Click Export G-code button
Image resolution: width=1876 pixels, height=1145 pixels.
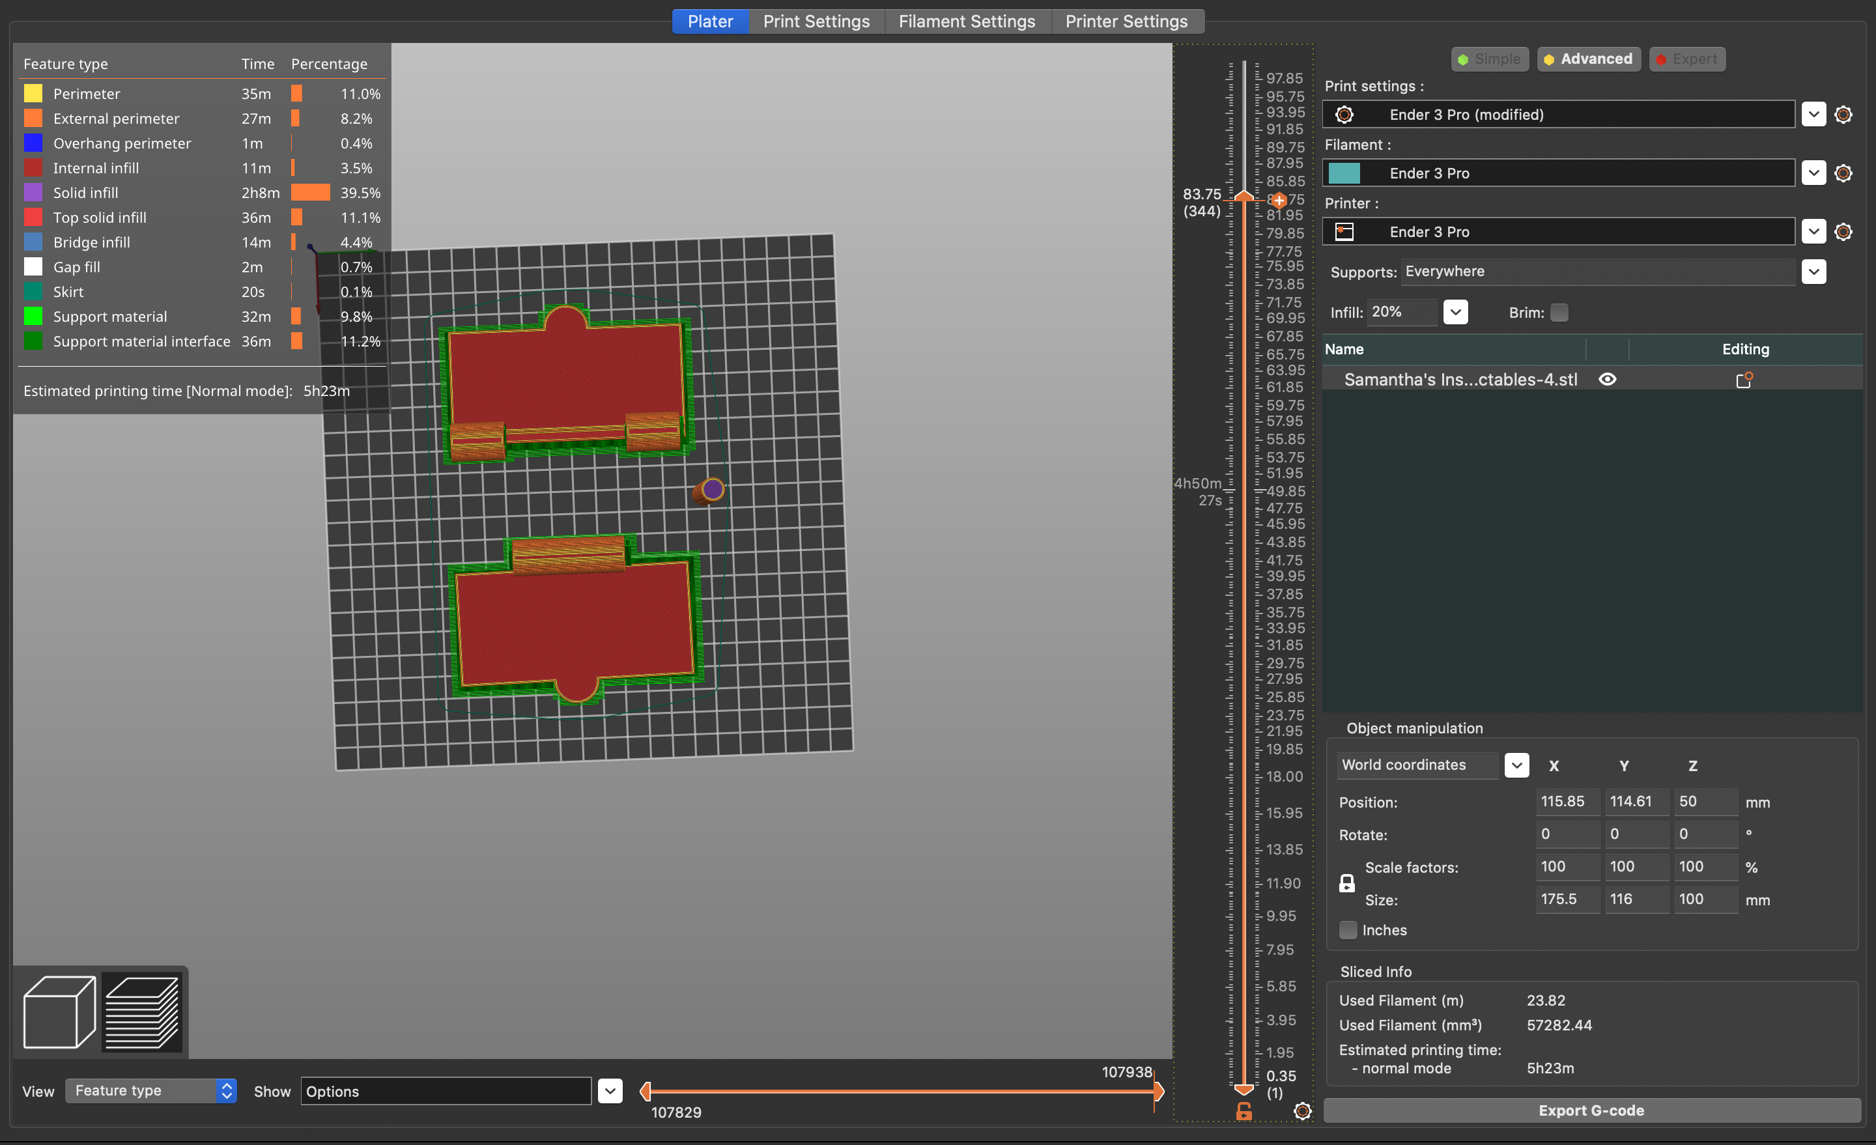click(x=1592, y=1110)
